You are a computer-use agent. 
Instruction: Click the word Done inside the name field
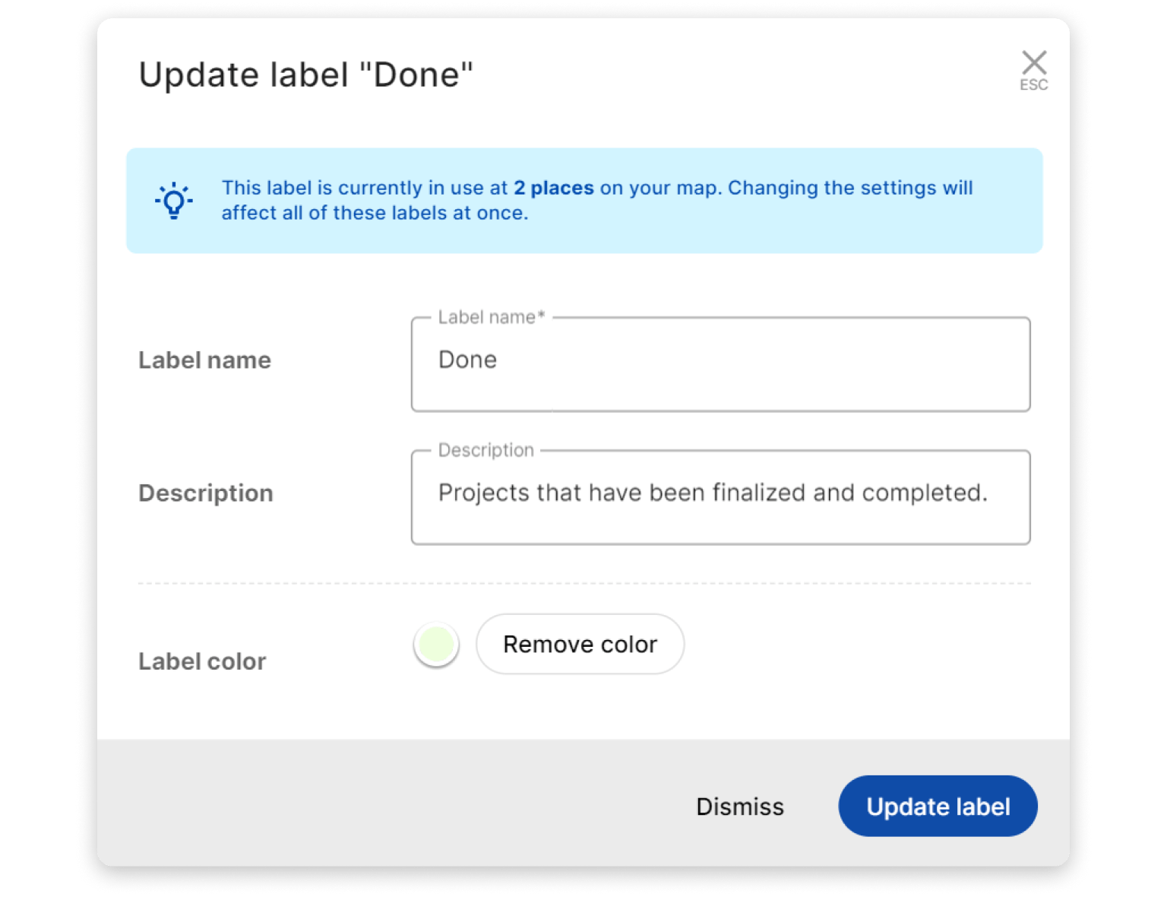[467, 359]
